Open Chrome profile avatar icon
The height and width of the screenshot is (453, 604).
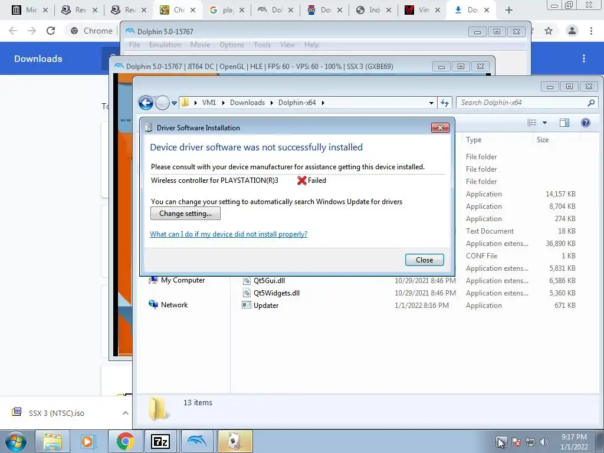pos(572,31)
